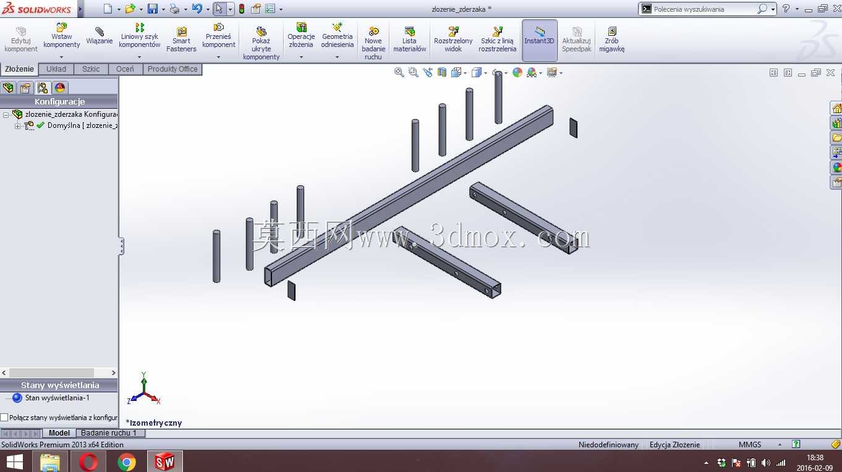Open the View settings dropdown in the view toolbar
The height and width of the screenshot is (472, 842).
click(561, 73)
